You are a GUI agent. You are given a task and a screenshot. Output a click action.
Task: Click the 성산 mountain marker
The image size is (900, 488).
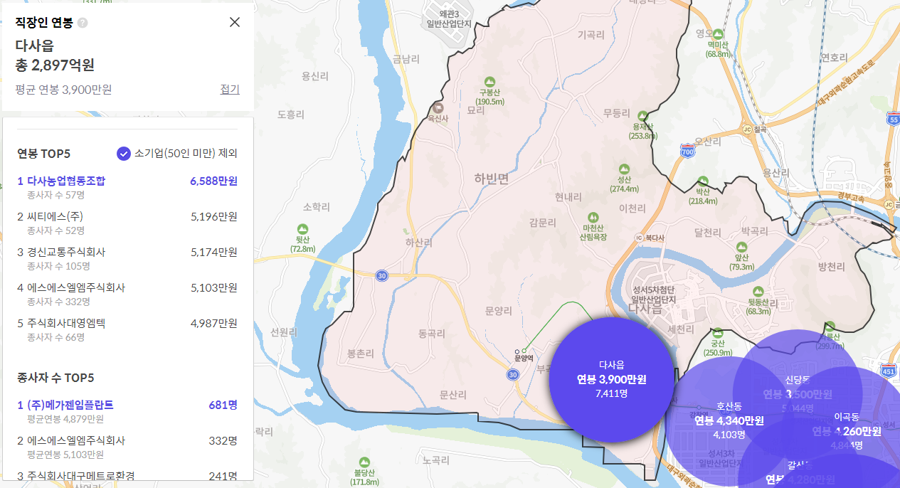point(624,169)
